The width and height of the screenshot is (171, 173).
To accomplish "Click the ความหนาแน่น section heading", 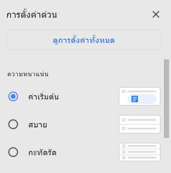I will 28,74.
